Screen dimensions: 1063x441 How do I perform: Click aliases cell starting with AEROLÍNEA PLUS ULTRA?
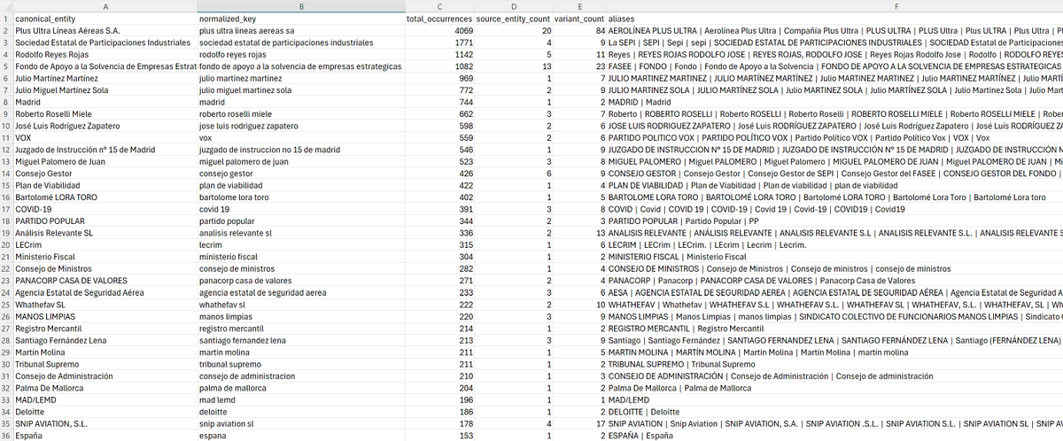(x=835, y=30)
